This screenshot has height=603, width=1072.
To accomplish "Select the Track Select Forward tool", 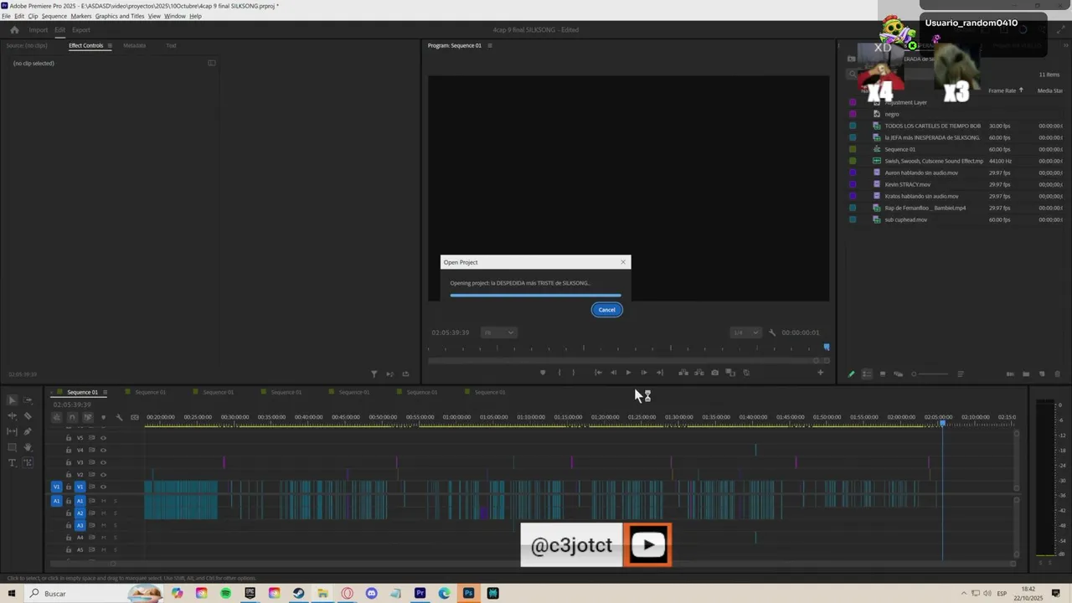I will (28, 400).
